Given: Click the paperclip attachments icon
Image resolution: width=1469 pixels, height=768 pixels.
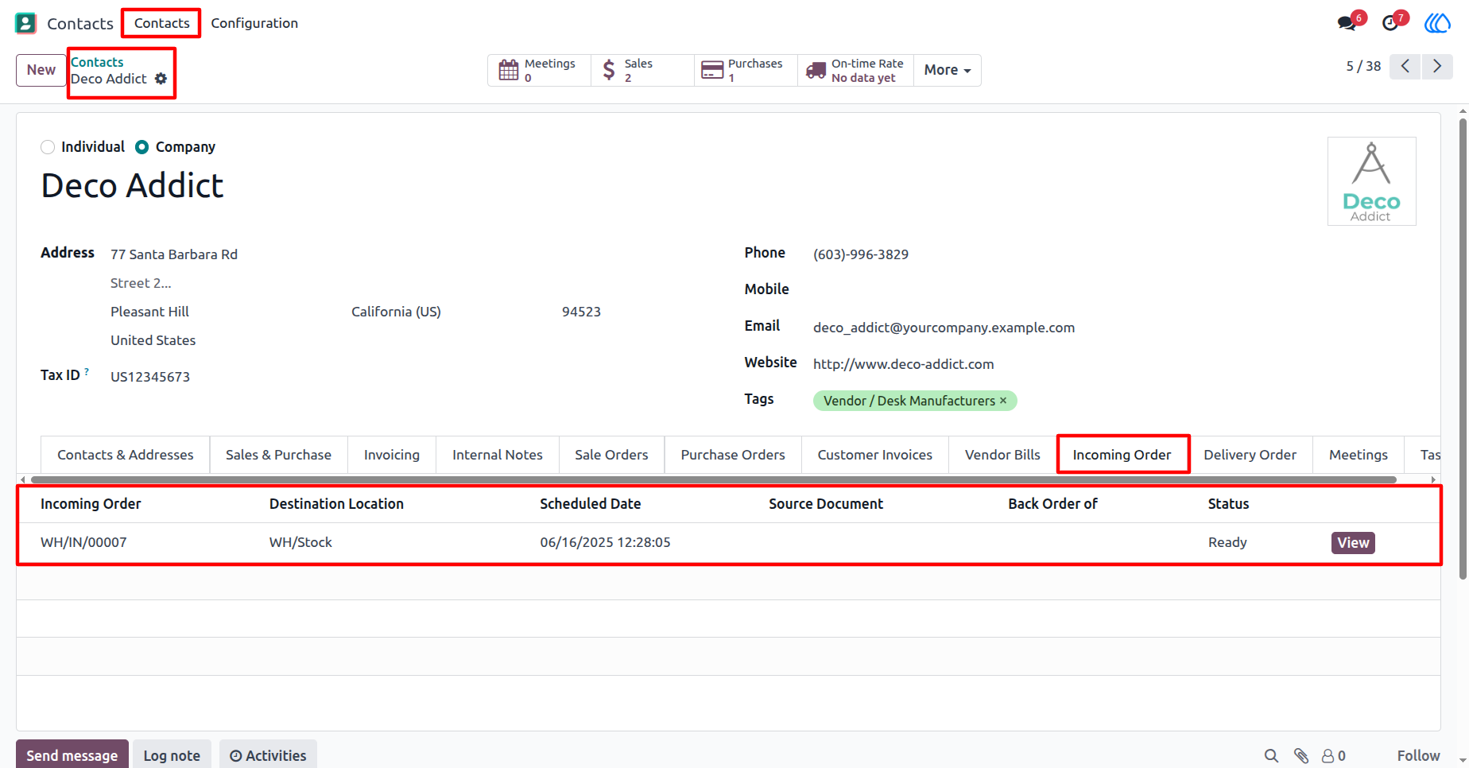Looking at the screenshot, I should click(x=1301, y=756).
